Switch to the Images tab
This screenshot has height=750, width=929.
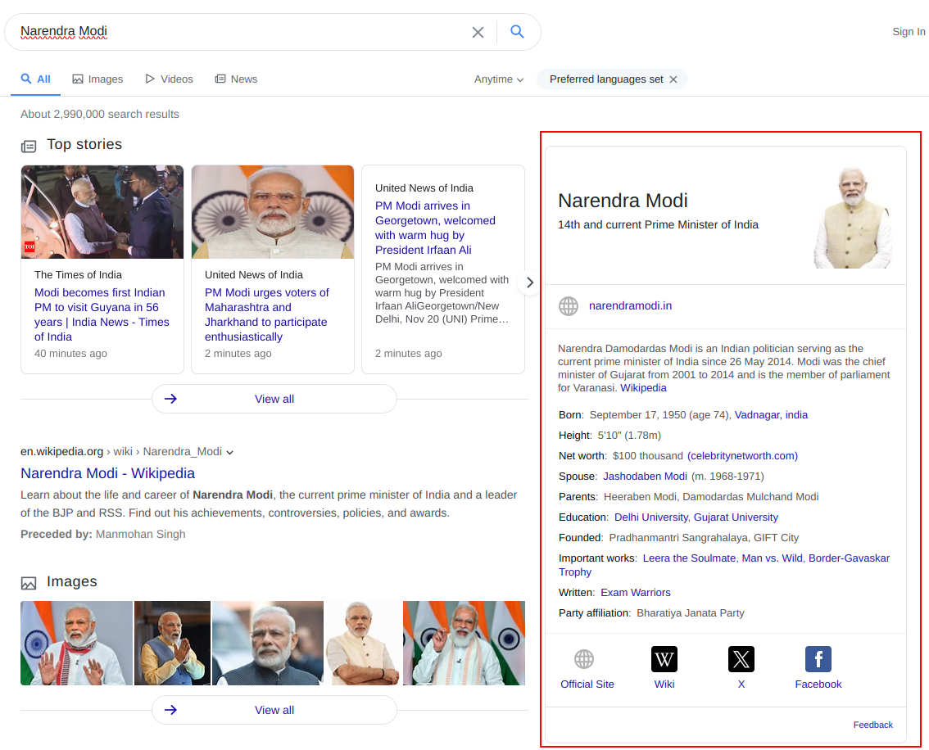(x=97, y=79)
